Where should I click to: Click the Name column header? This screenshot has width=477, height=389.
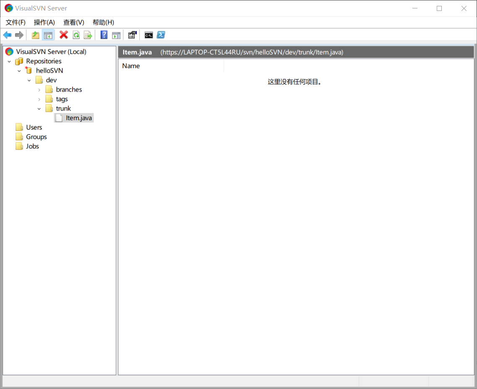[171, 66]
